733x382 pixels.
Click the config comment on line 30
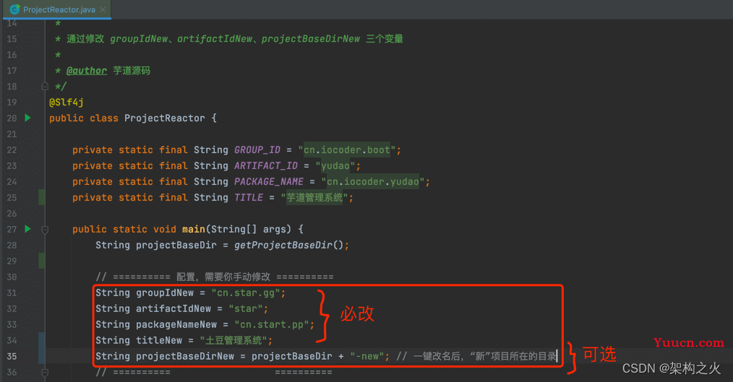215,277
